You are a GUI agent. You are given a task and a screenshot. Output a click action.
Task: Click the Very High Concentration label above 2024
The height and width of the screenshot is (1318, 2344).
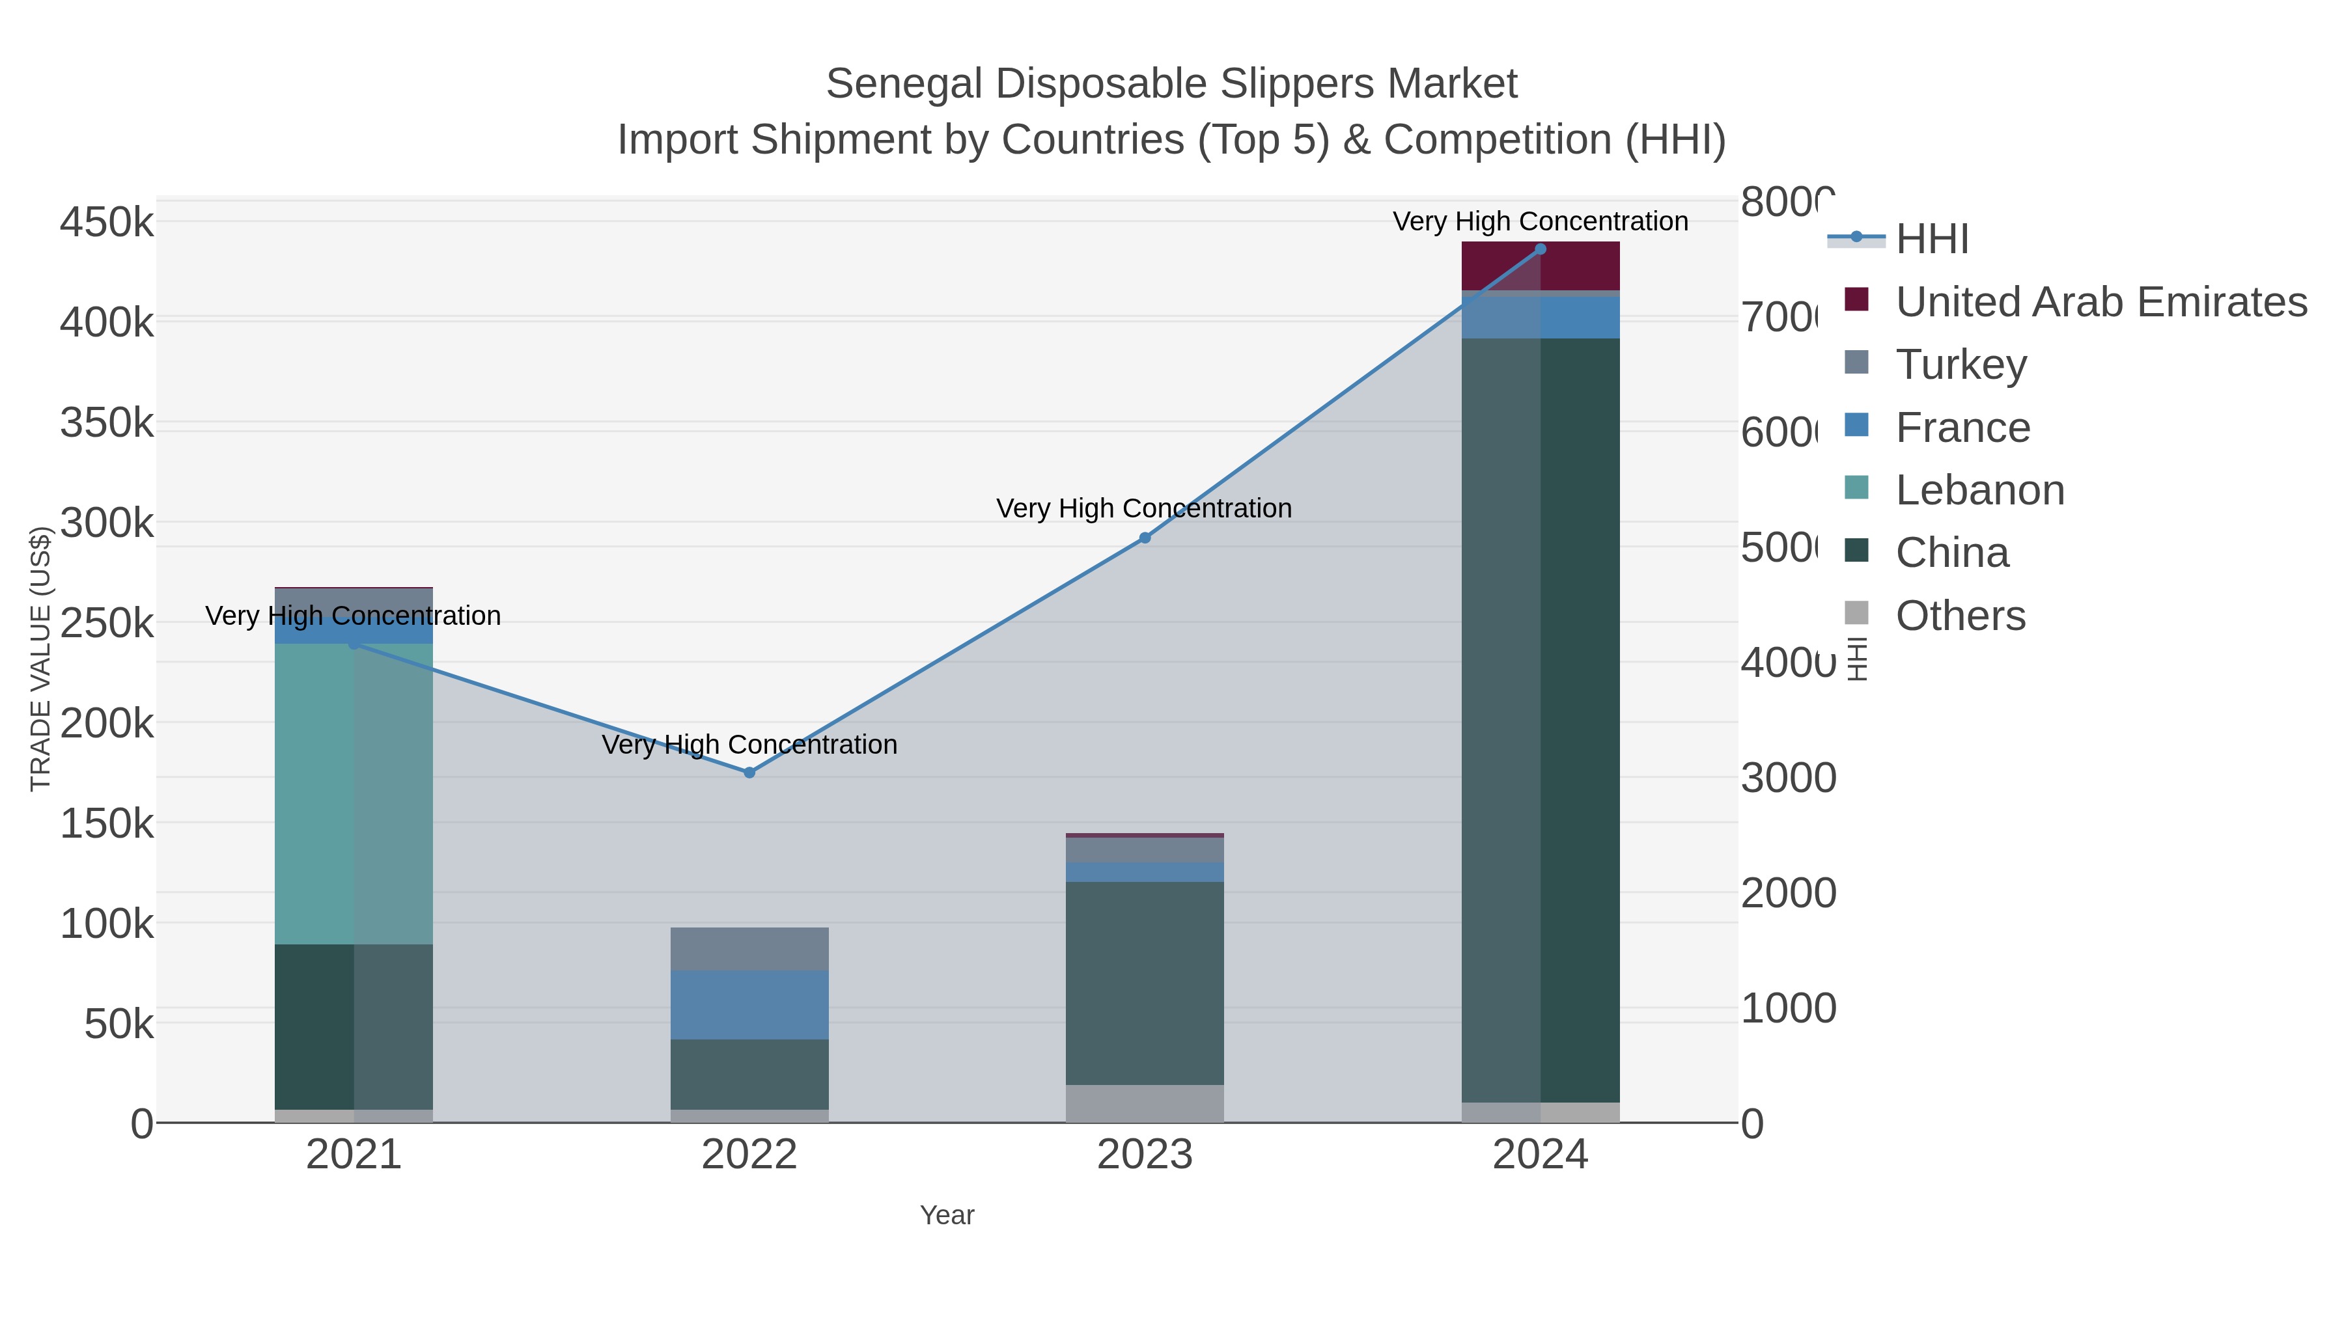click(1541, 221)
